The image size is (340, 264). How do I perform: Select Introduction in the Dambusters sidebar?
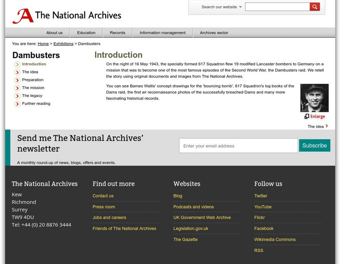click(34, 64)
